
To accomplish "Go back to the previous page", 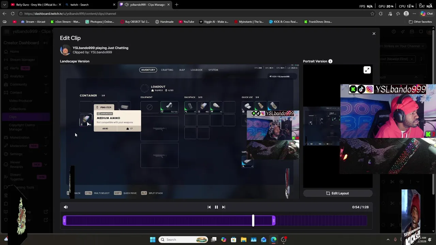I will click(4, 14).
